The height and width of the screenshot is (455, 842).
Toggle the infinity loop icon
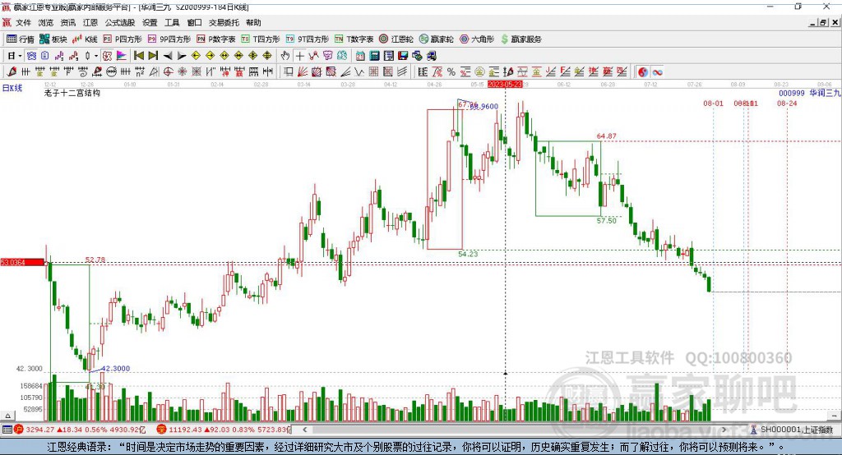(x=657, y=72)
